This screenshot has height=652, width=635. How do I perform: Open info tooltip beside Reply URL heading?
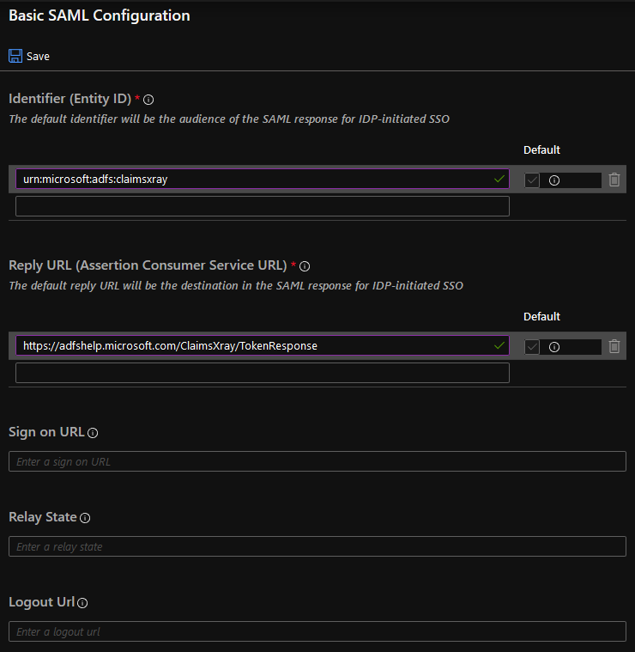305,266
